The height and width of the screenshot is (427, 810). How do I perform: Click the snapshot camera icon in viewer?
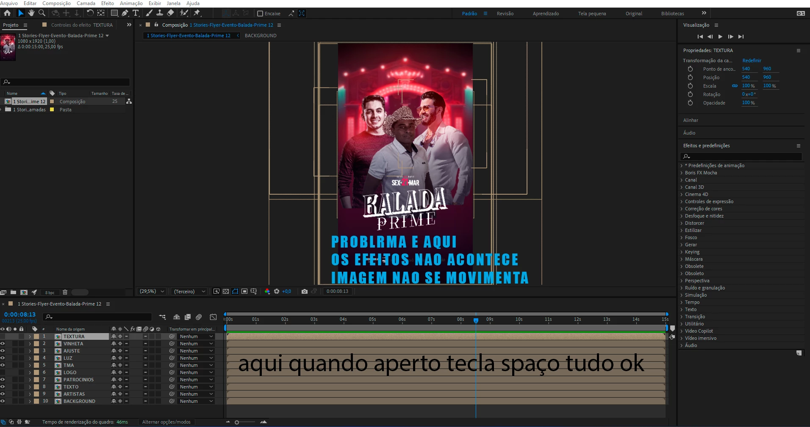(304, 291)
